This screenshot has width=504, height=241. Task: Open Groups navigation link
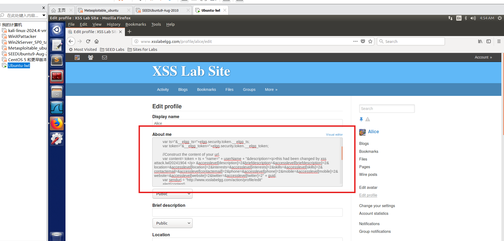pyautogui.click(x=249, y=90)
